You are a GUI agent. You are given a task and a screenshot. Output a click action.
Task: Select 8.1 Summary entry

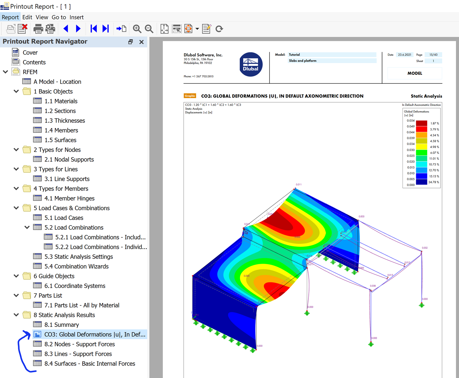tap(62, 324)
